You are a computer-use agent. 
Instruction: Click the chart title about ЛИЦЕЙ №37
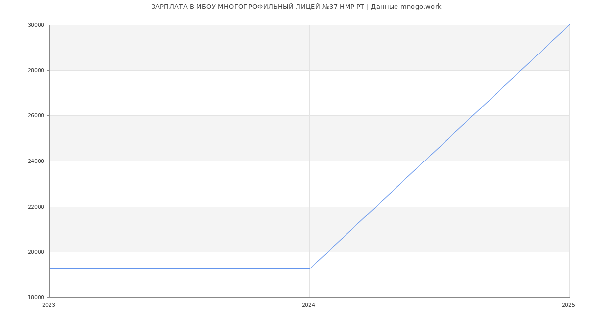pos(296,7)
